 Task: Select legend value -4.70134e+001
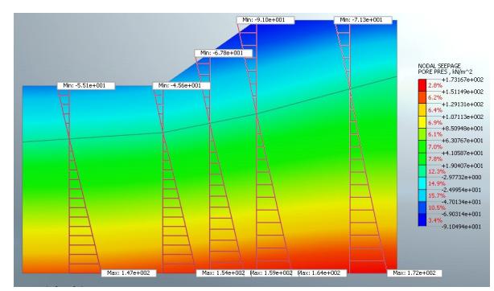click(x=462, y=202)
